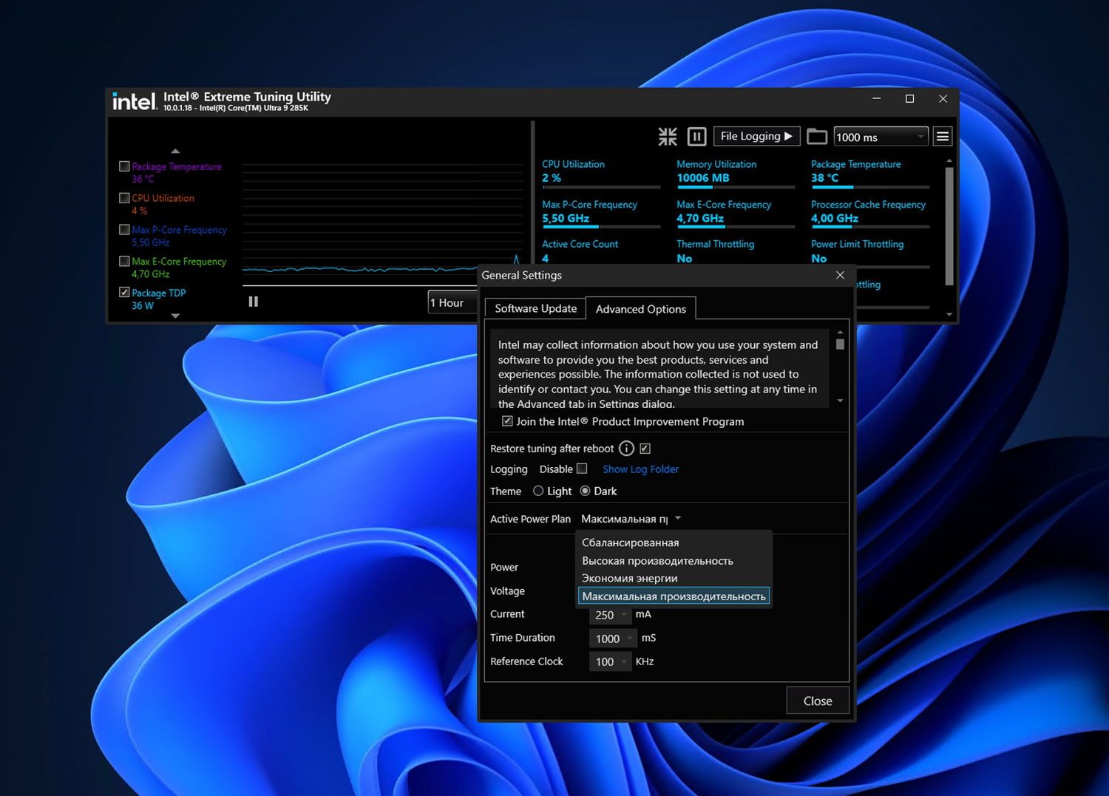Viewport: 1109px width, 796px height.
Task: Uncheck the Restore tuning after reboot checkbox
Action: tap(645, 449)
